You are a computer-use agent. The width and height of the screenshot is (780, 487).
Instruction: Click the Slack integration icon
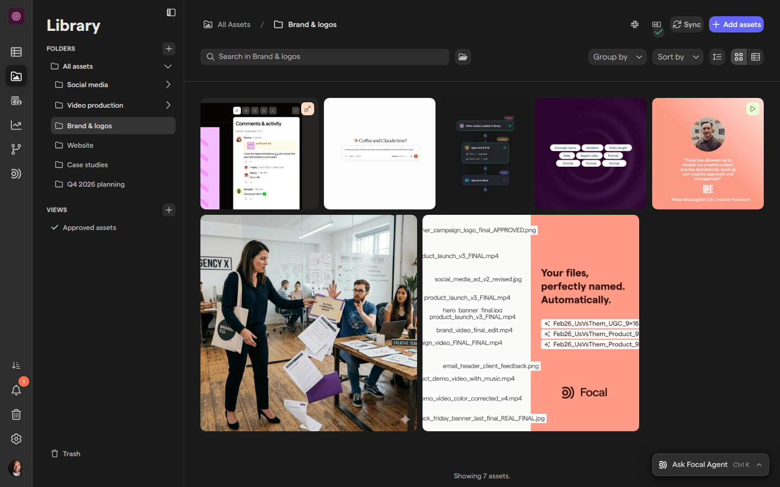point(635,24)
